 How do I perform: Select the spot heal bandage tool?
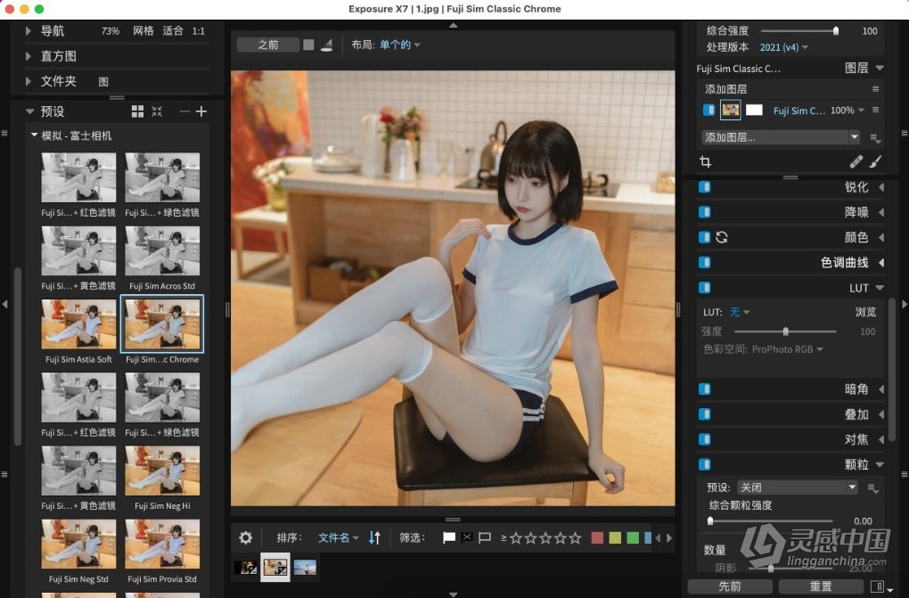coord(856,161)
